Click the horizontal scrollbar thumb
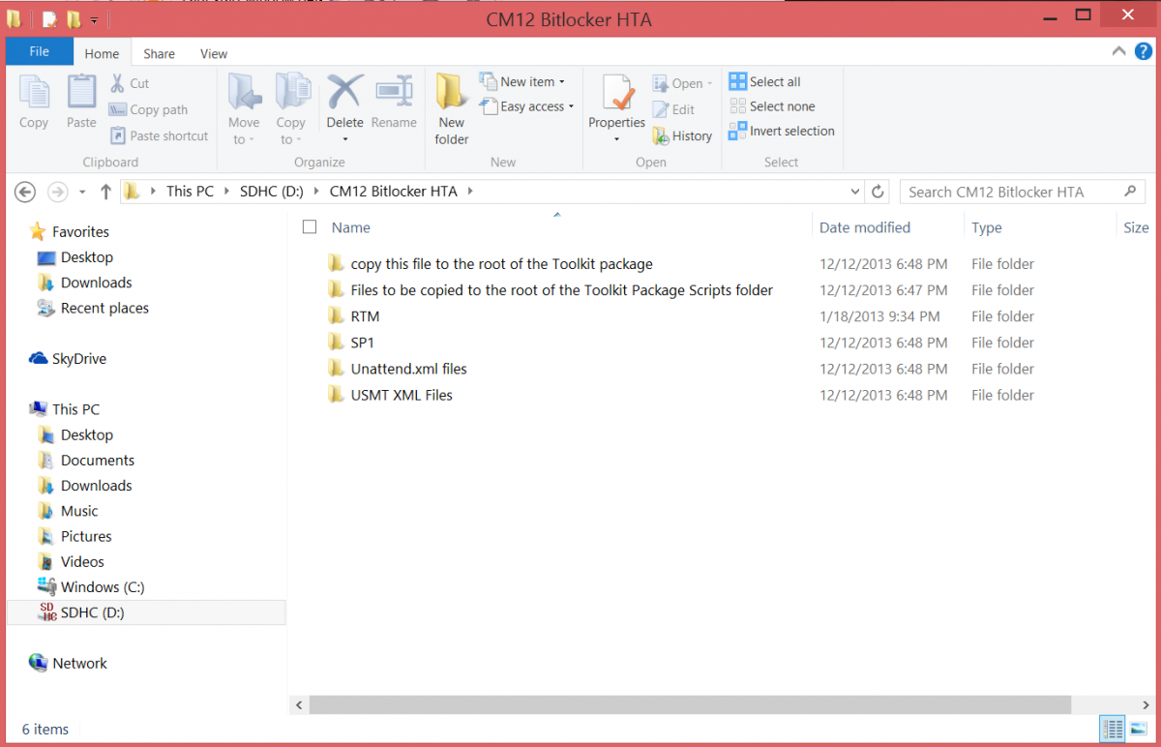 (x=690, y=705)
